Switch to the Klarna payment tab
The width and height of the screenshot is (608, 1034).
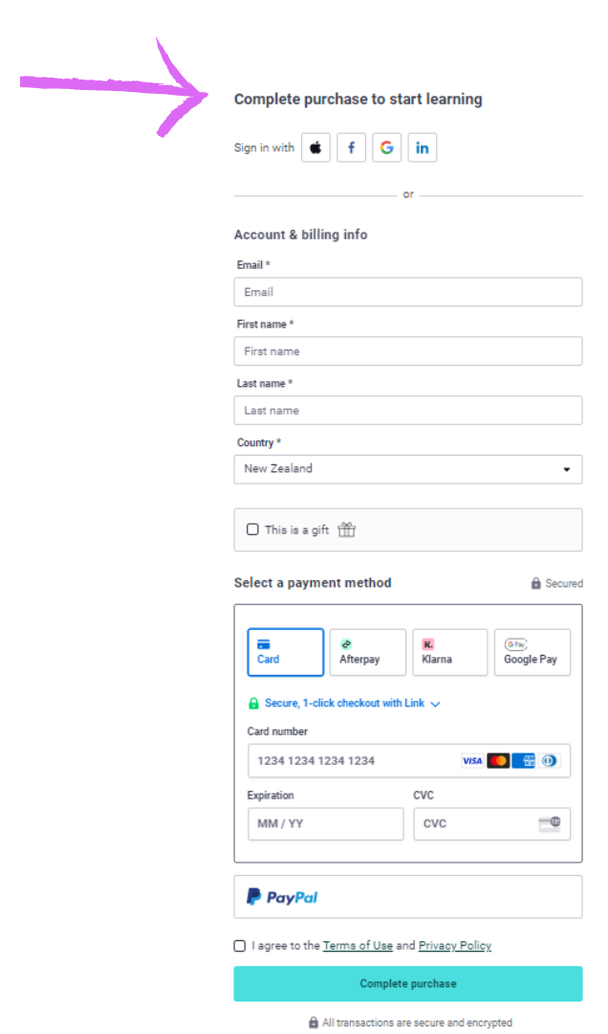pyautogui.click(x=449, y=652)
